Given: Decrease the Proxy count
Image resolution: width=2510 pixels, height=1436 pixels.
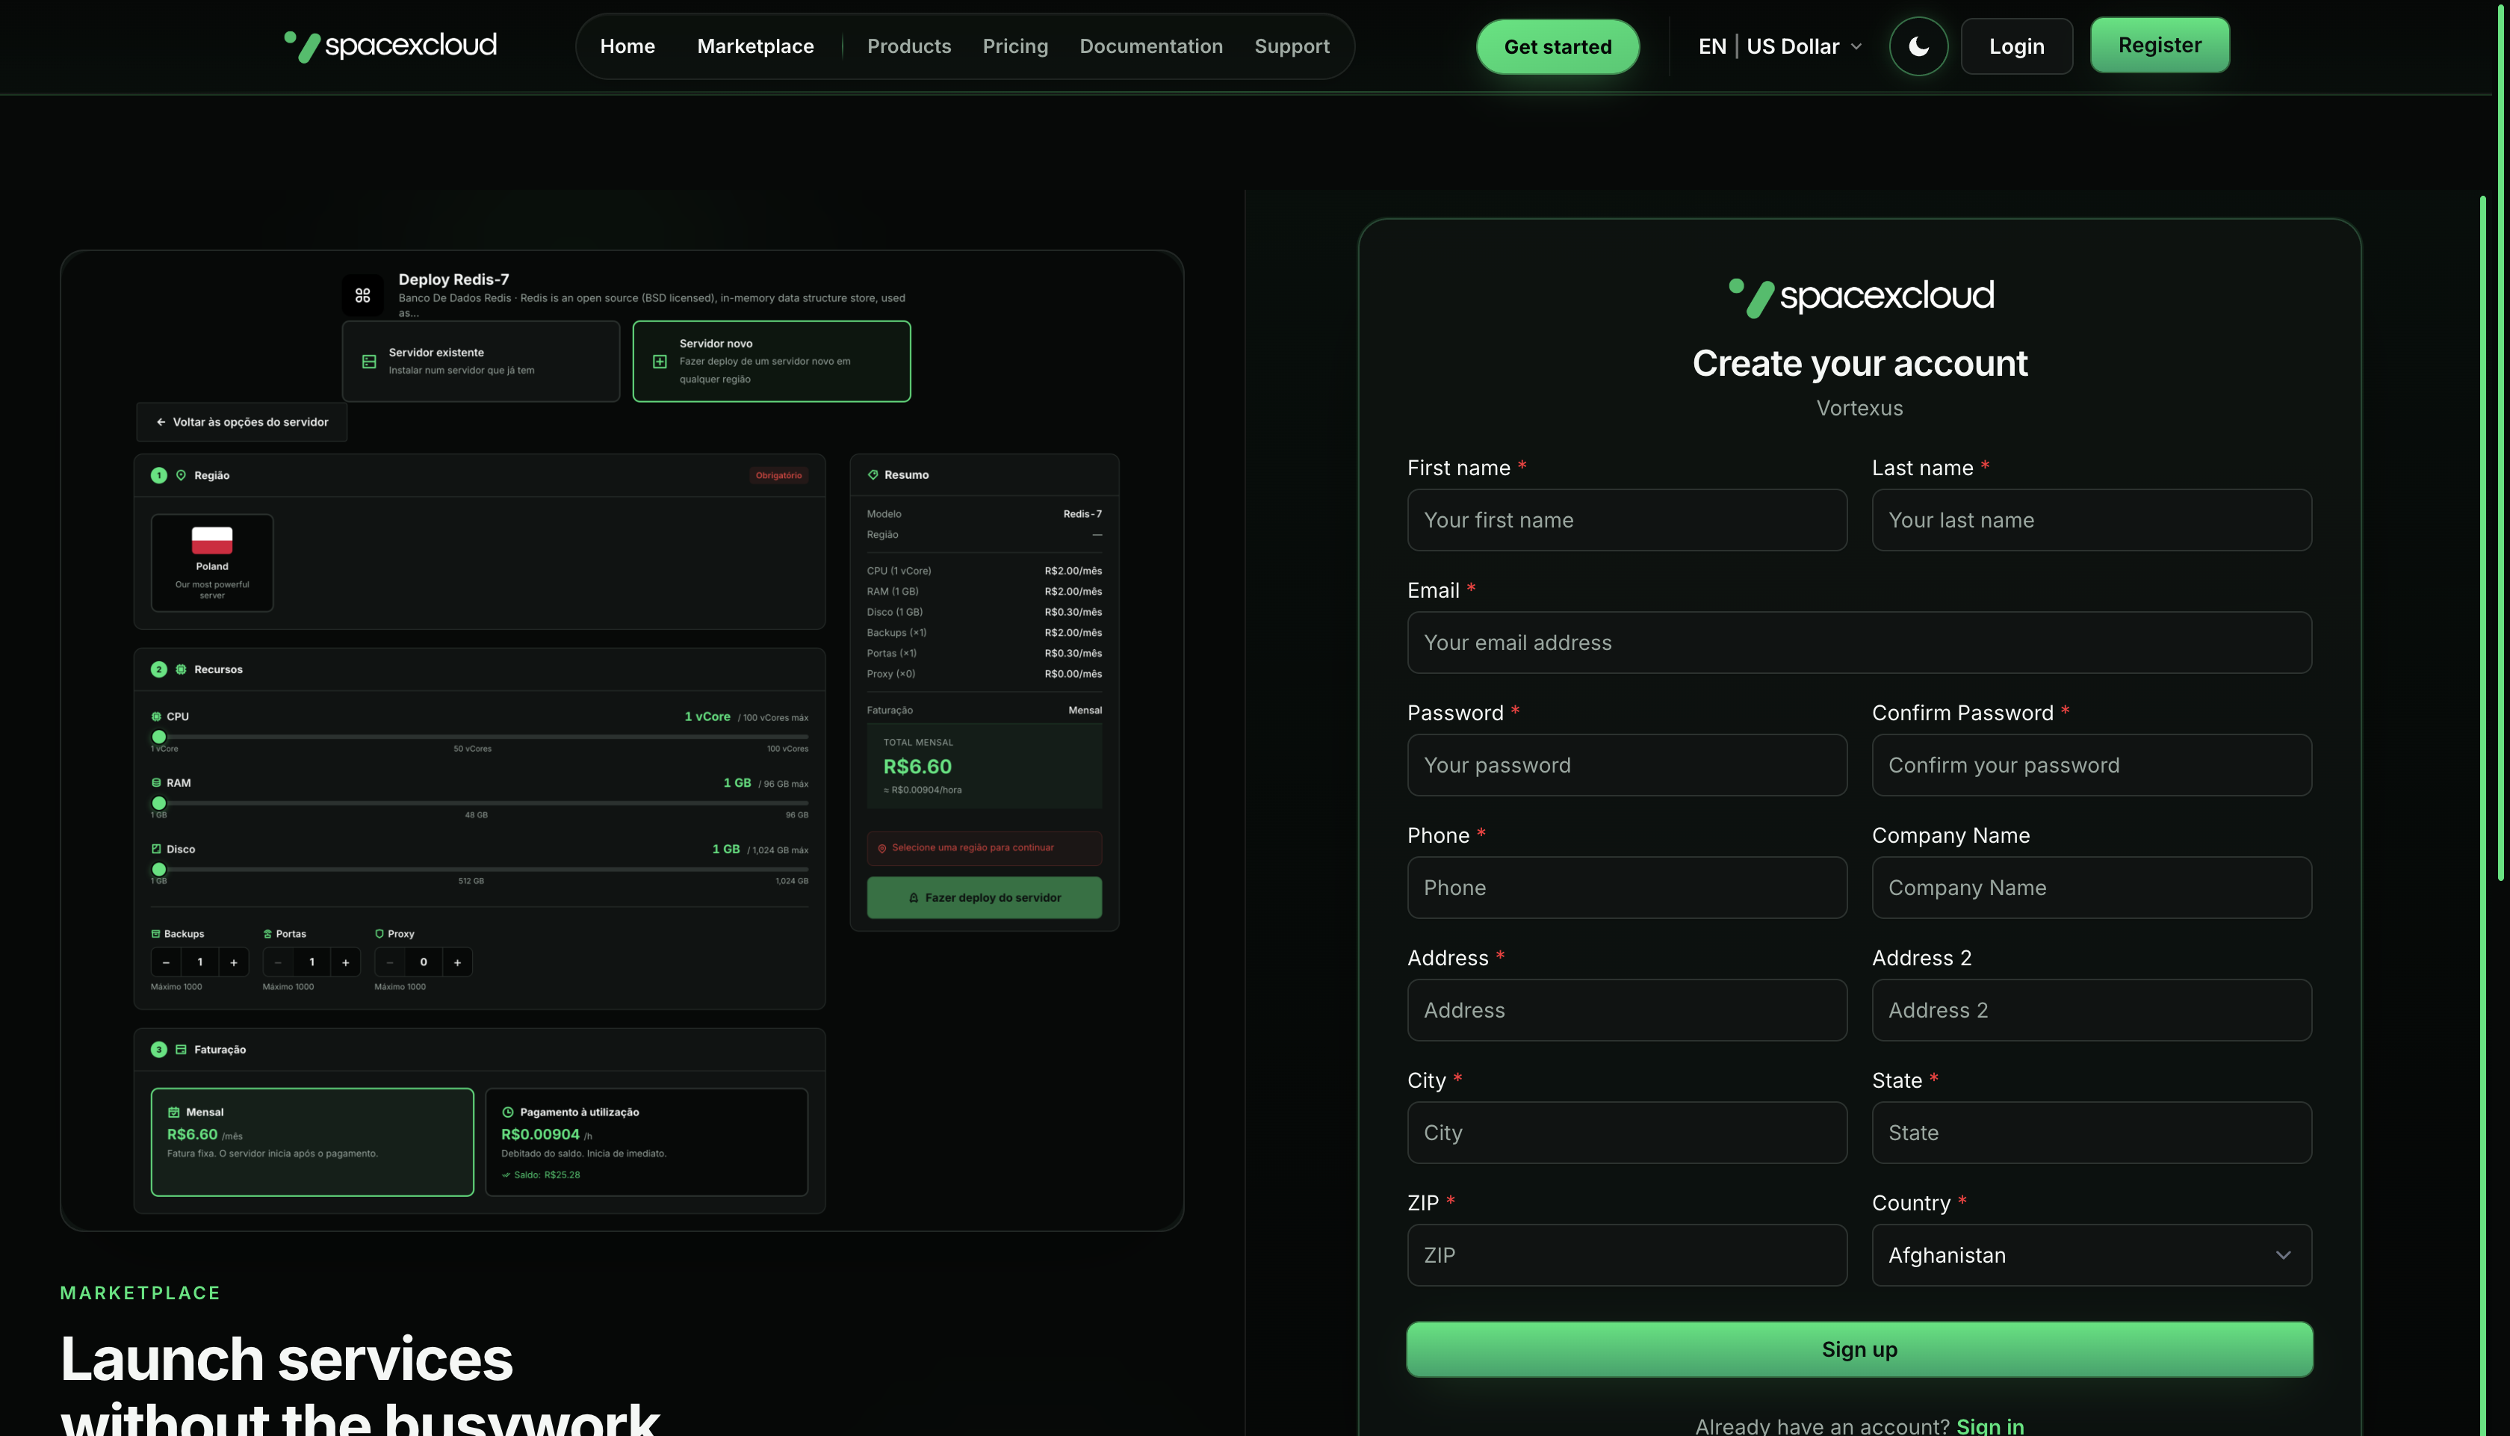Looking at the screenshot, I should click(x=389, y=962).
